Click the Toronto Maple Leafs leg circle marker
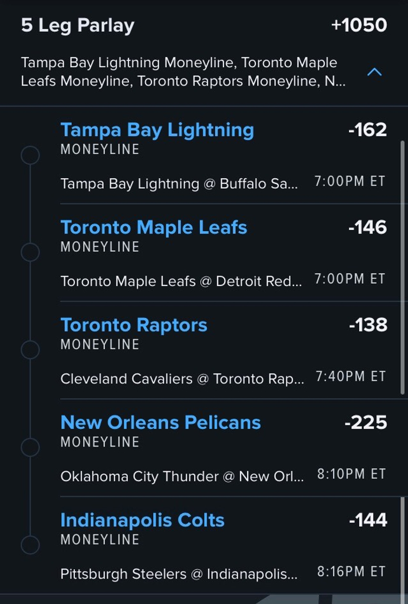This screenshot has height=604, width=408. point(30,252)
